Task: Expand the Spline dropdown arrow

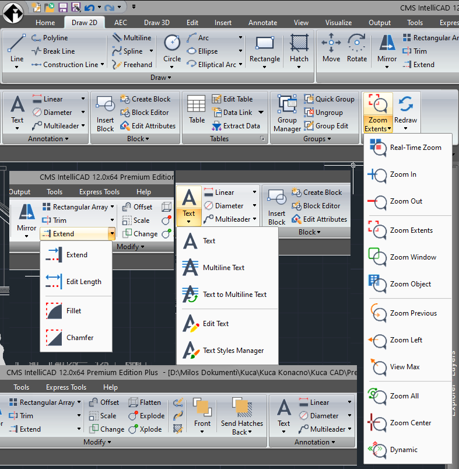Action: (x=151, y=51)
